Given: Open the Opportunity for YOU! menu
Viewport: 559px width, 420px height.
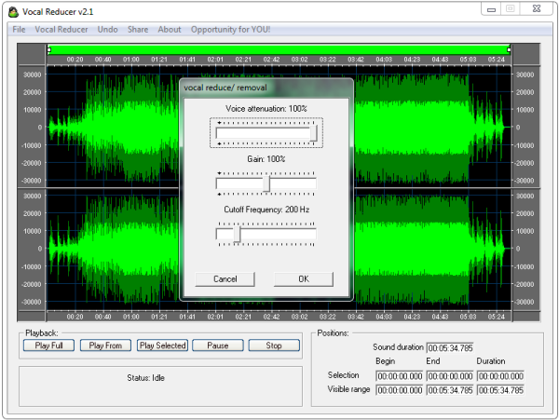Looking at the screenshot, I should pyautogui.click(x=230, y=29).
